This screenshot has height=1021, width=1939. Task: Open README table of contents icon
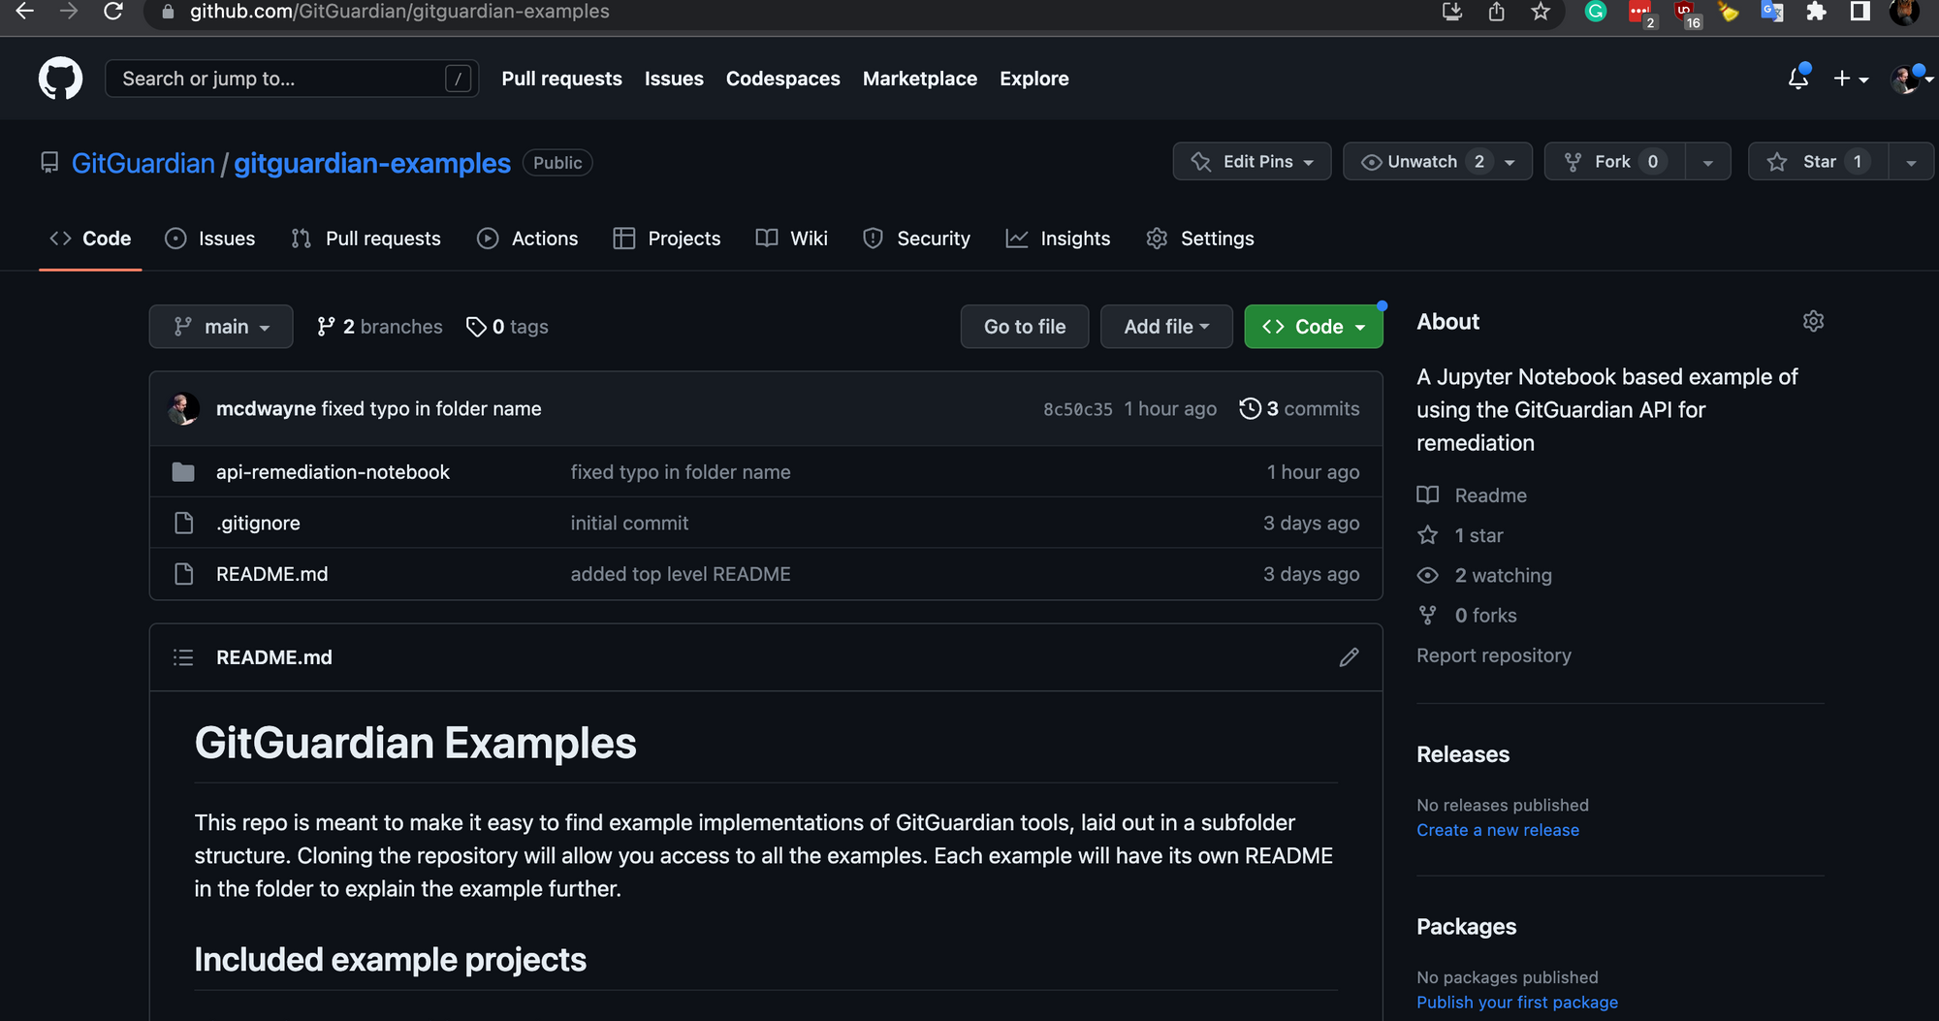tap(183, 657)
